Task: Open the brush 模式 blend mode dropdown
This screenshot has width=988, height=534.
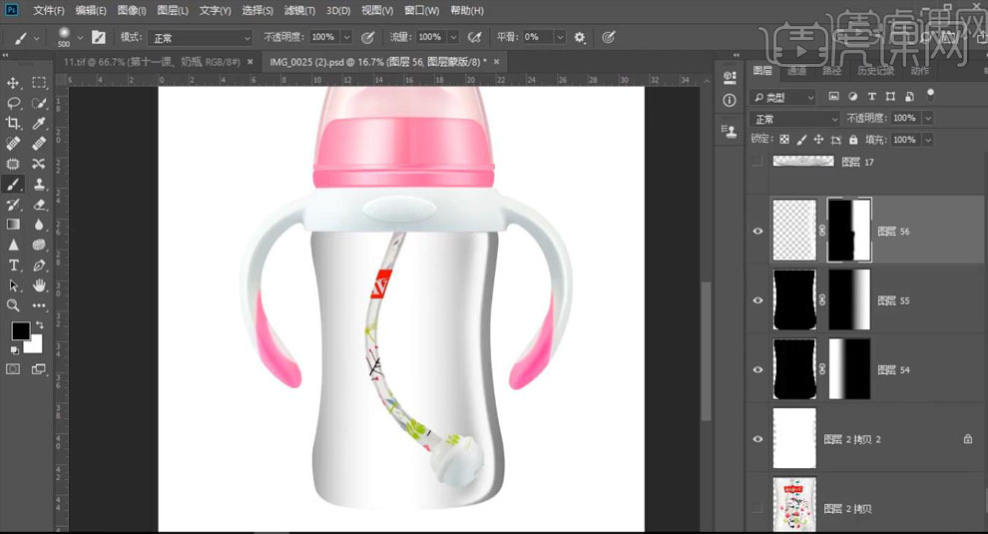Action: tap(200, 37)
